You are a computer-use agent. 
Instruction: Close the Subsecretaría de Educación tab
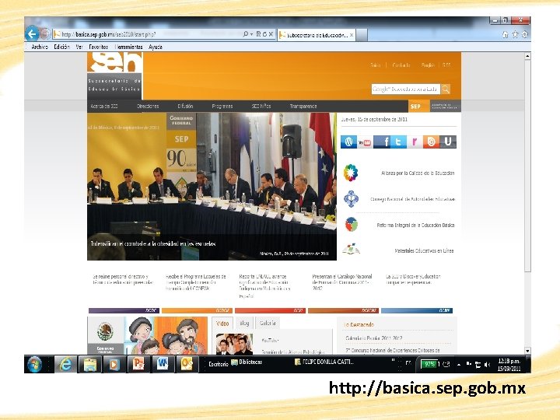[352, 35]
